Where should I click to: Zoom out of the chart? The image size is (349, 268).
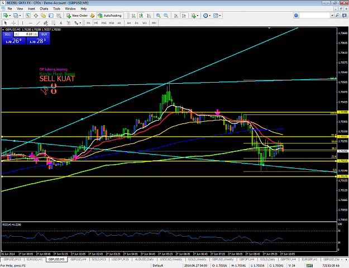(x=166, y=16)
